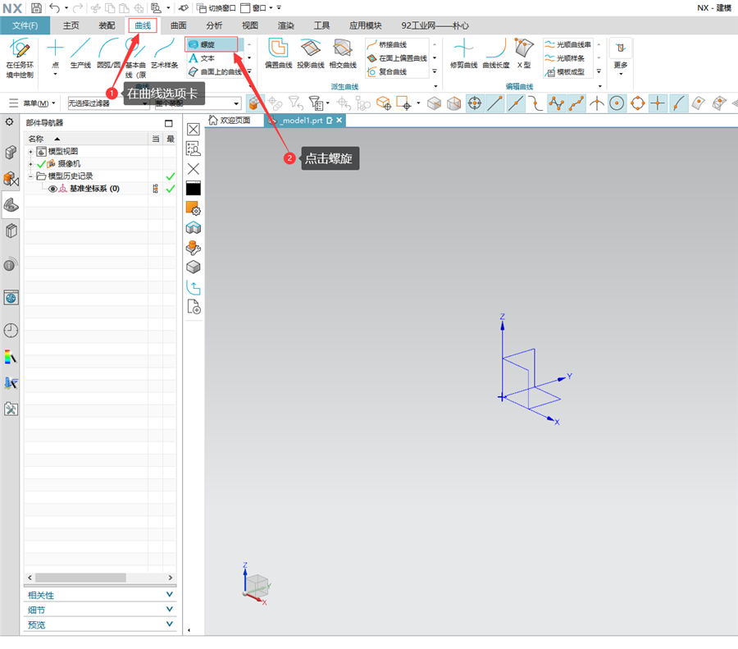Toggle Snap to End Point option

pyautogui.click(x=494, y=103)
